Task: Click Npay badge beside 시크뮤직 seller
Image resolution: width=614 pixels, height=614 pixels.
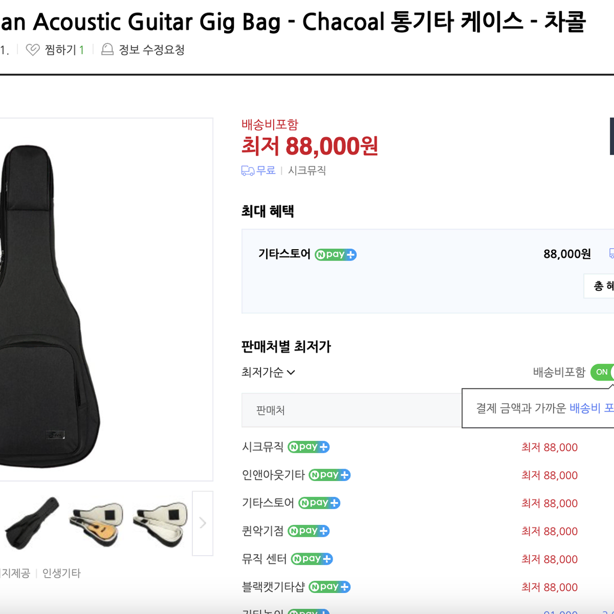Action: [x=309, y=447]
